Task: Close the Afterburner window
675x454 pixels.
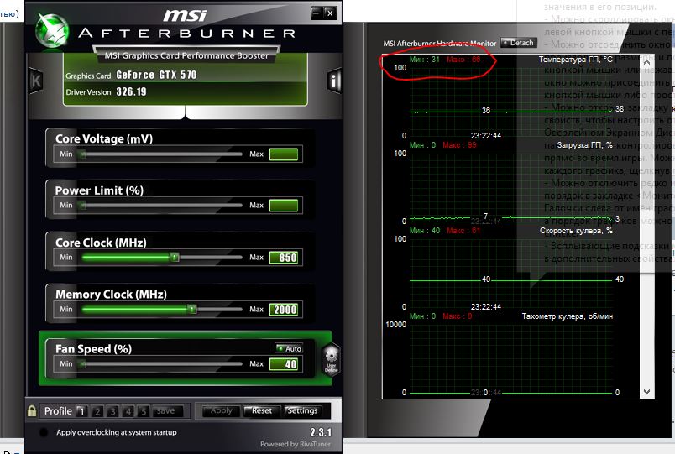Action: point(330,13)
